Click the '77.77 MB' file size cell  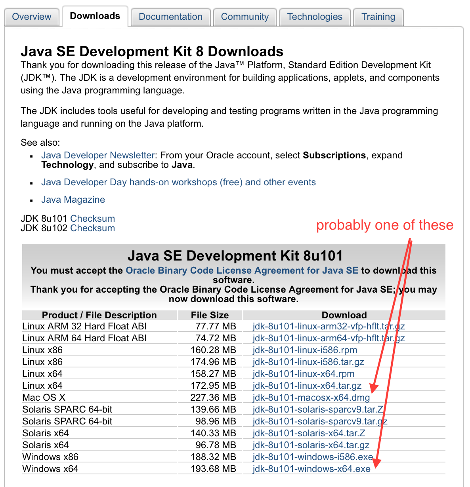210,326
